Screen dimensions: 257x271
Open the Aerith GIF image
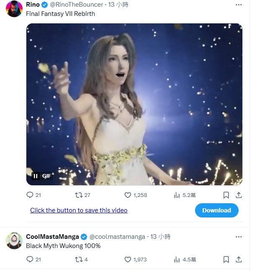[134, 104]
